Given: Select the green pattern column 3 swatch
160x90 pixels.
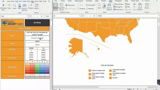Looking at the screenshot, I should click(x=37, y=68).
